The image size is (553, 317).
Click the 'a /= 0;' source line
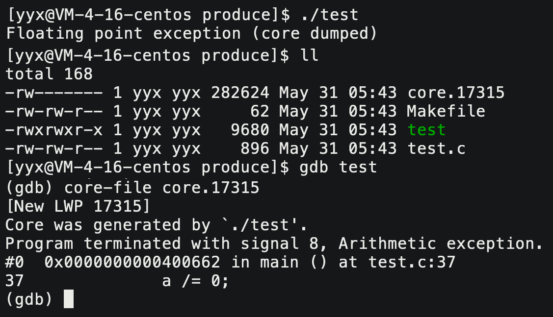[195, 281]
